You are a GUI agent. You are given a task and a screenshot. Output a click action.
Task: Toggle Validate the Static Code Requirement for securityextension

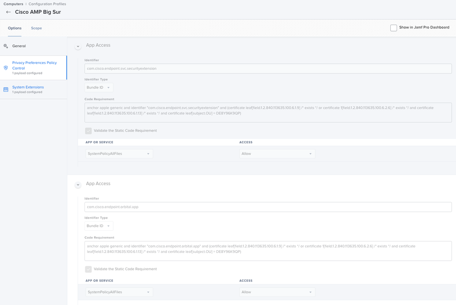(x=89, y=131)
